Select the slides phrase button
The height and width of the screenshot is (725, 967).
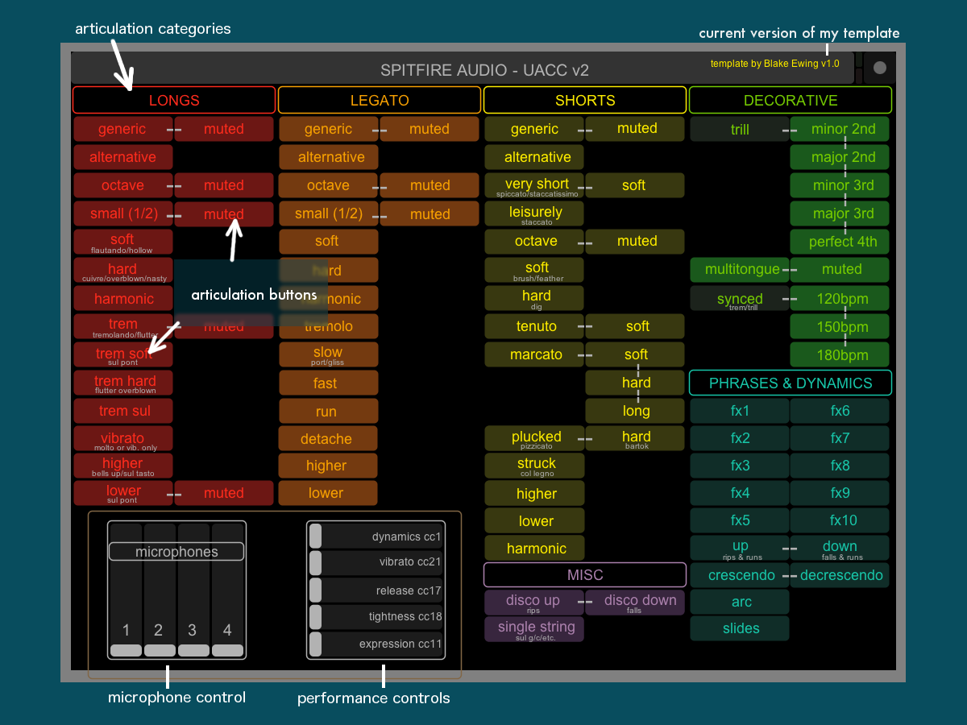pyautogui.click(x=739, y=628)
